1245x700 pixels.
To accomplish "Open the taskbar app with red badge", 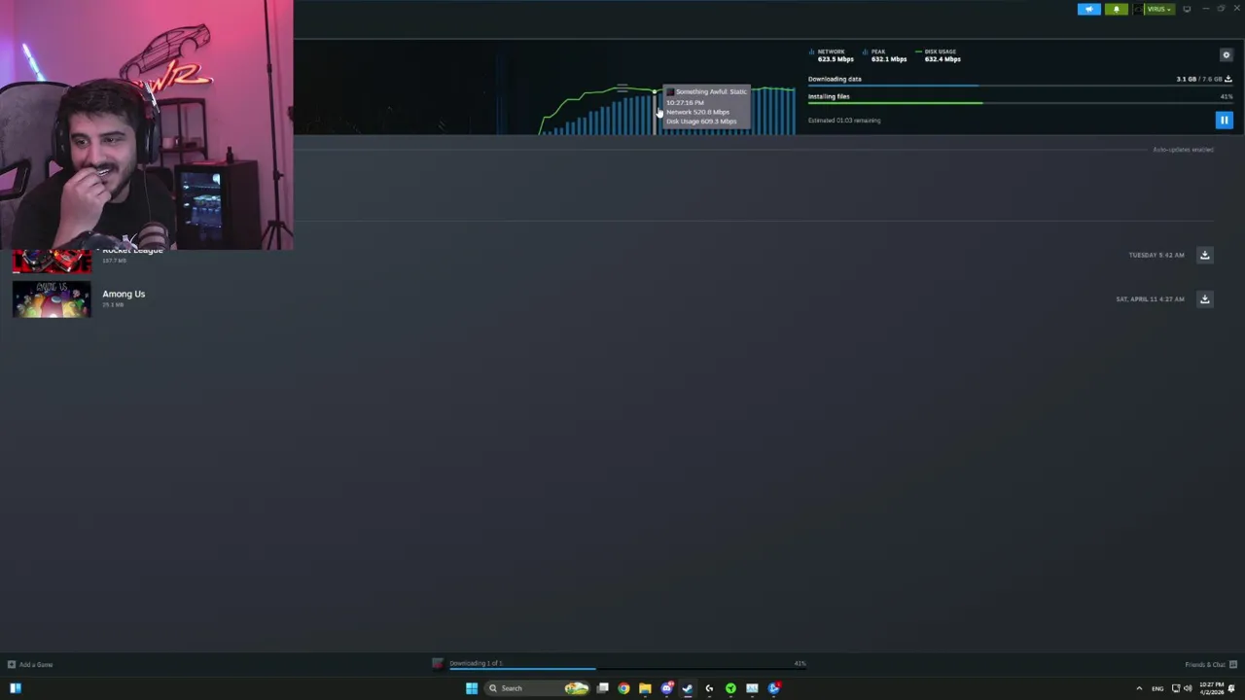I will [x=774, y=688].
